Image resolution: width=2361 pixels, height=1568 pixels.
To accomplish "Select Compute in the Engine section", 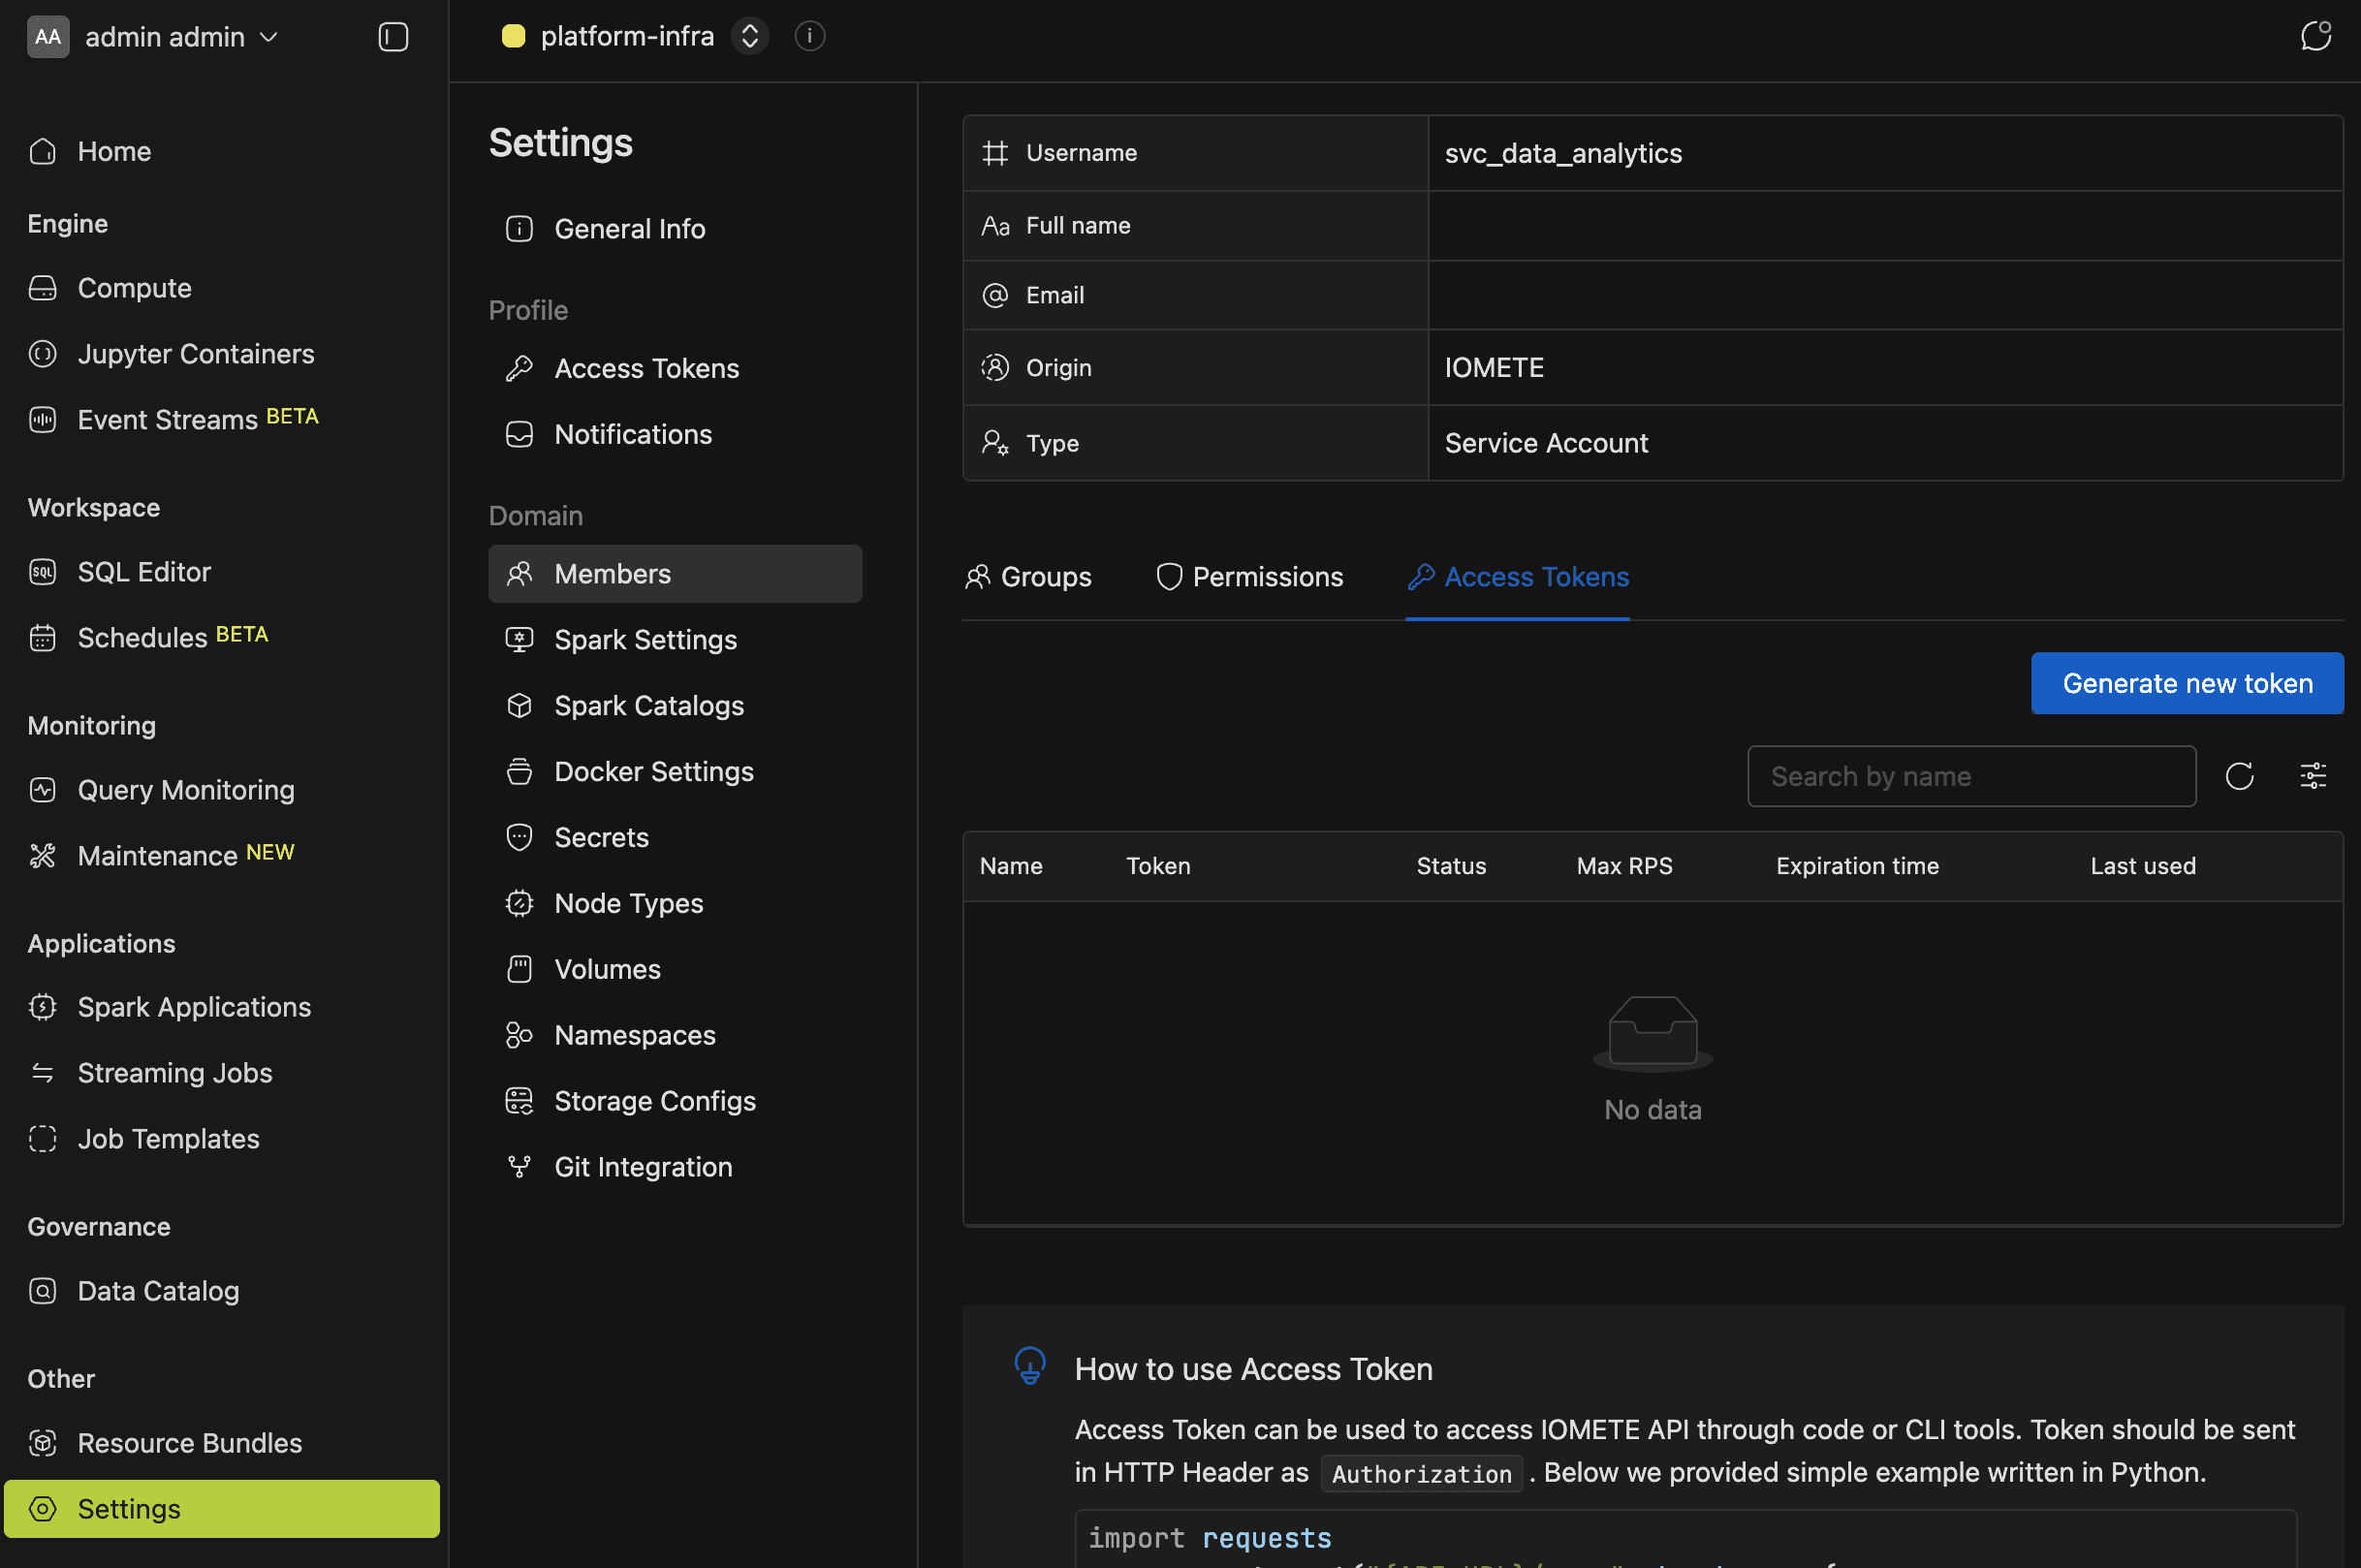I will click(134, 288).
